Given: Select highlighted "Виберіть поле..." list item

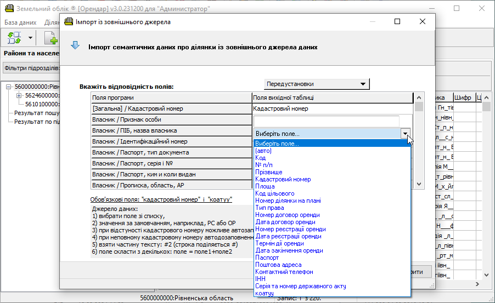Looking at the screenshot, I should [332, 144].
